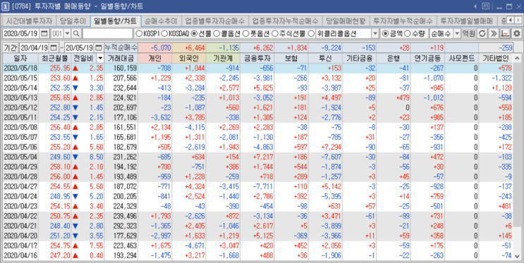Click the window number 1 icon
Image resolution: width=524 pixels, height=263 pixels.
click(5, 6)
